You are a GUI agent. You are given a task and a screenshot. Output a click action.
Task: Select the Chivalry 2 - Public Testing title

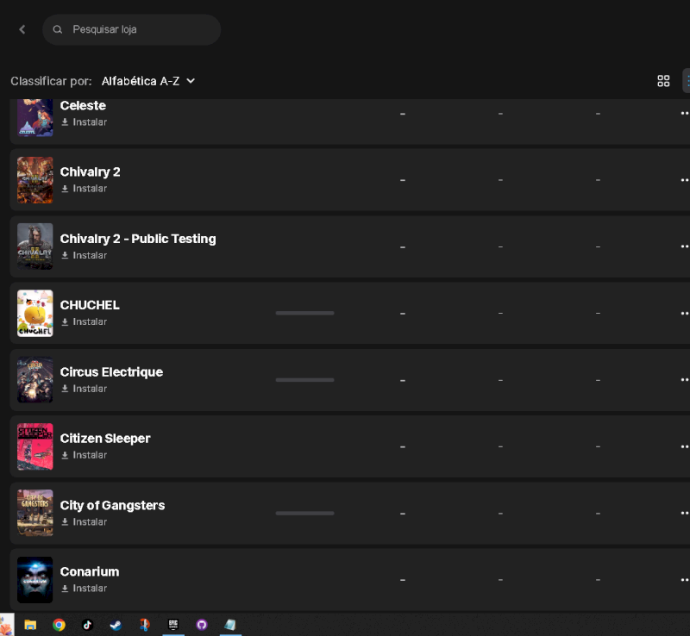[138, 239]
